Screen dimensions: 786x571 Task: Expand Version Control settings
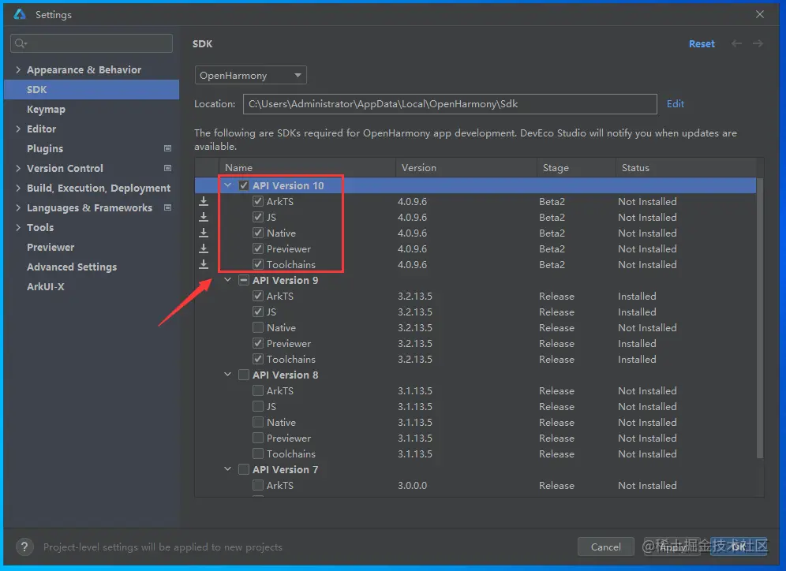click(18, 168)
